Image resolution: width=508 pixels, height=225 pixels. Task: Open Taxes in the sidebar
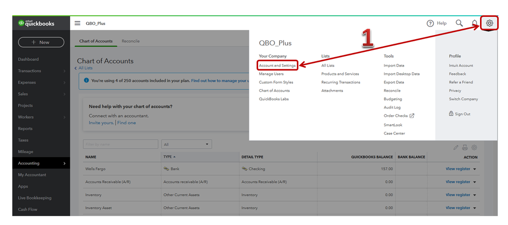23,140
